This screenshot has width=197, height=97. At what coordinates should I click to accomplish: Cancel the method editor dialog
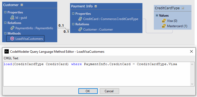(109, 91)
